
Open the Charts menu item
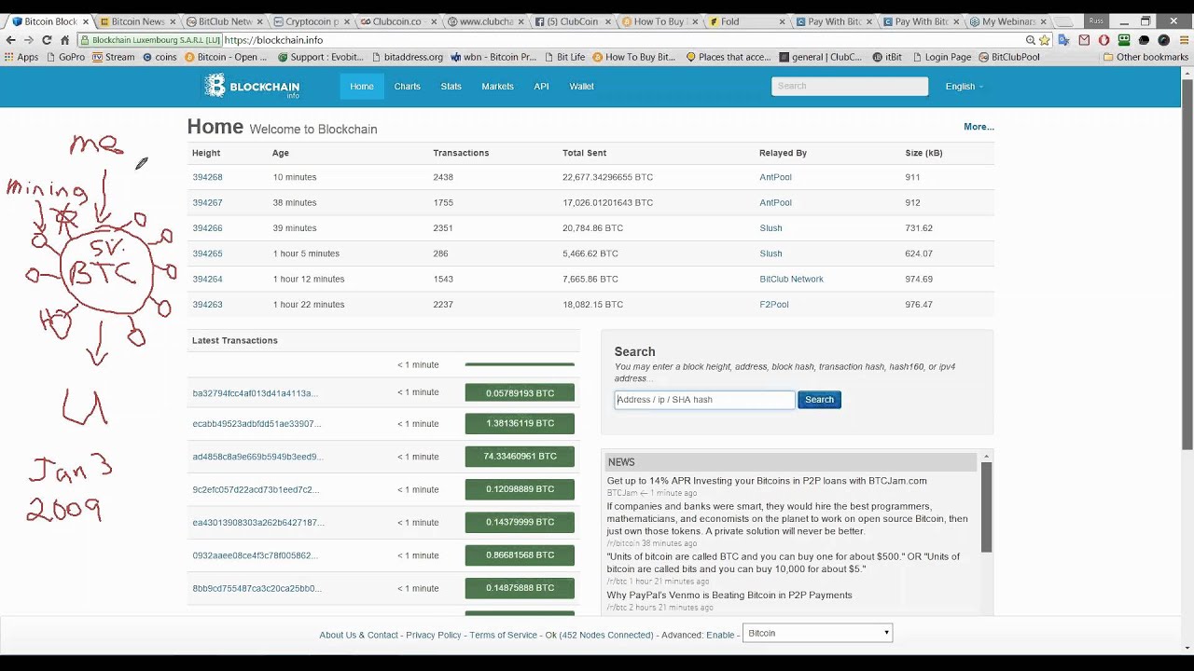407,87
